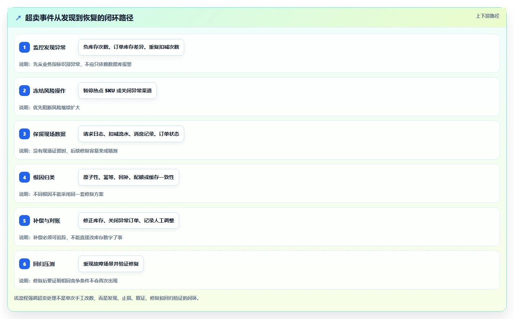Click the step title 根因归类
The height and width of the screenshot is (319, 514).
(44, 177)
